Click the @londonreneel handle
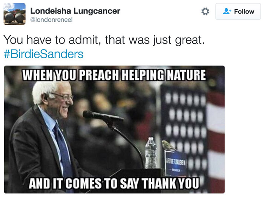 pyautogui.click(x=51, y=20)
